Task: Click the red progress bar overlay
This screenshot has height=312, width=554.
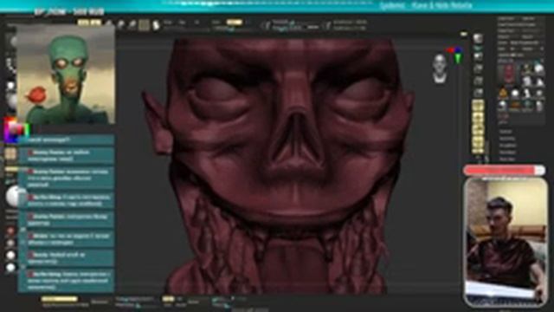Action: tap(504, 171)
